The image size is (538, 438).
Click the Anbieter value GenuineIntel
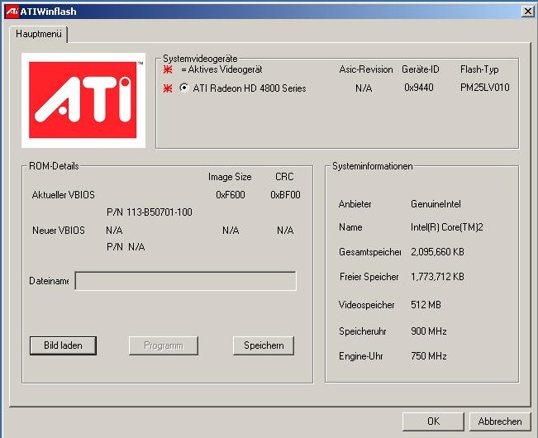(436, 204)
